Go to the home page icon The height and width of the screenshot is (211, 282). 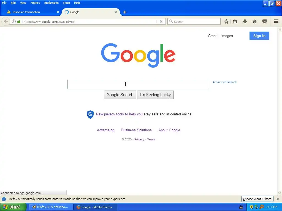[x=255, y=21]
